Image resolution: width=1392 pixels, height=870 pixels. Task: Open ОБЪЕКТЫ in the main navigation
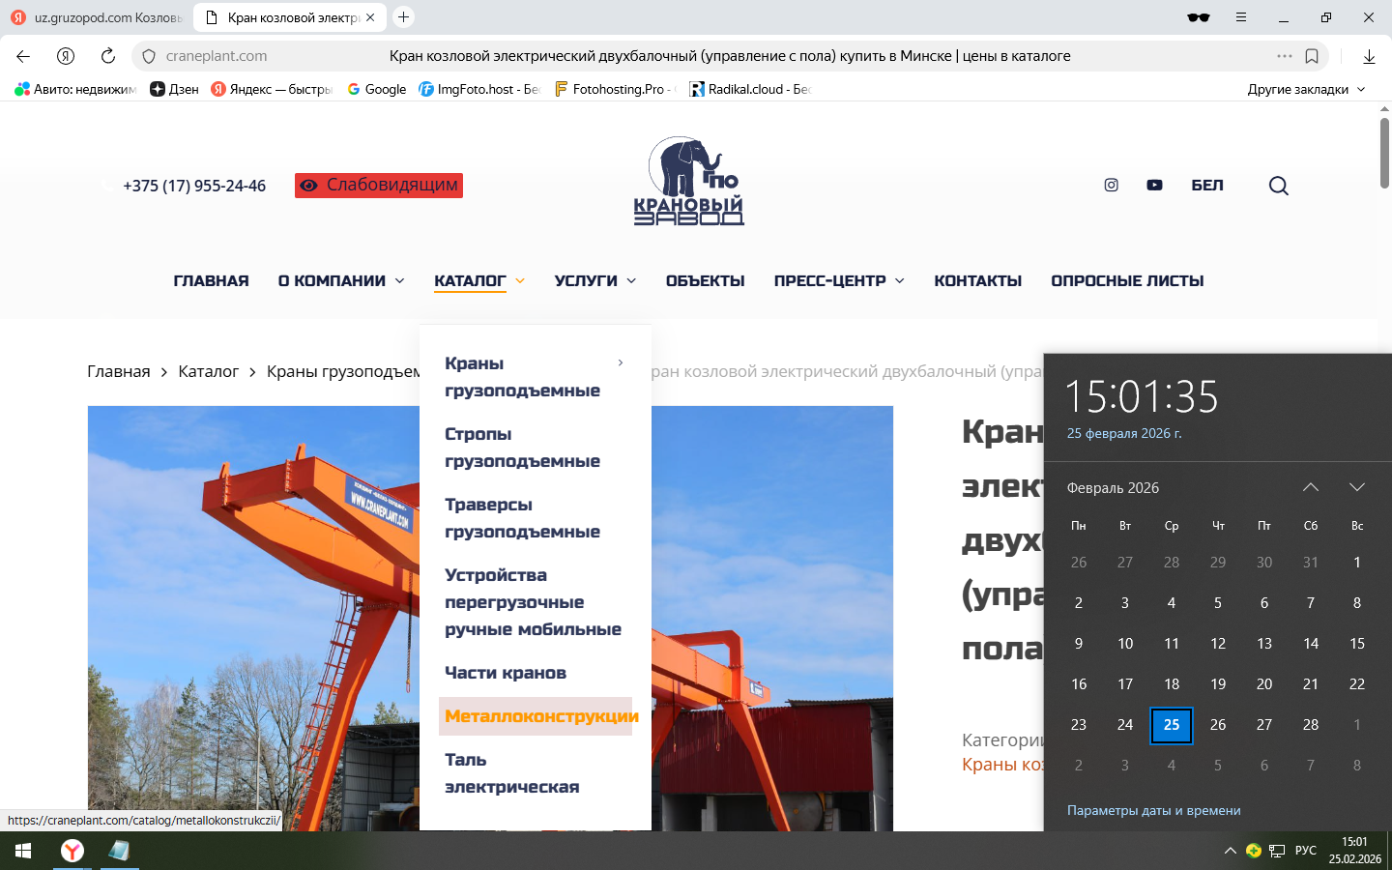pyautogui.click(x=706, y=281)
